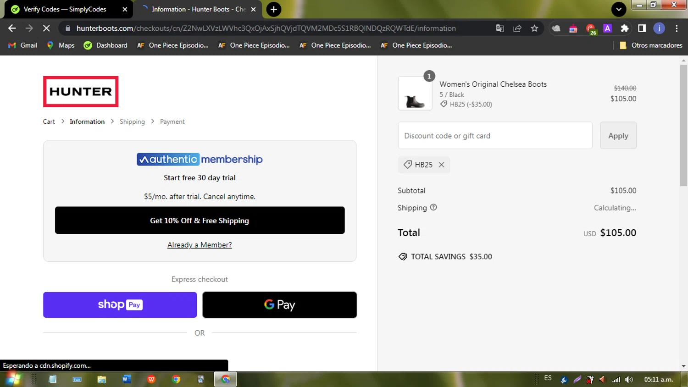Stop page loading with X button
The height and width of the screenshot is (387, 688).
click(46, 28)
